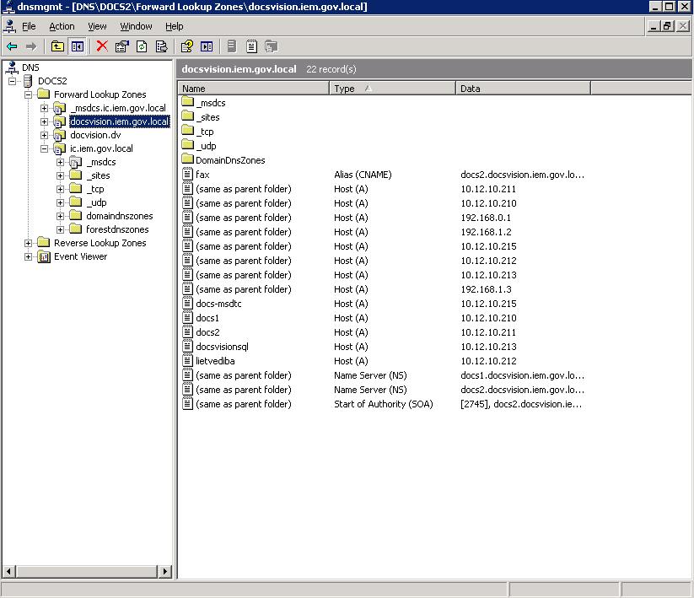Click the Help toolbar icon
694x598 pixels.
(187, 46)
